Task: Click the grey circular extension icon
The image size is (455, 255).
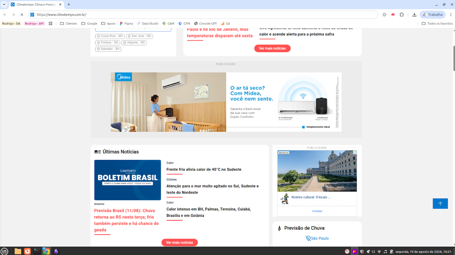Action: tap(384, 14)
